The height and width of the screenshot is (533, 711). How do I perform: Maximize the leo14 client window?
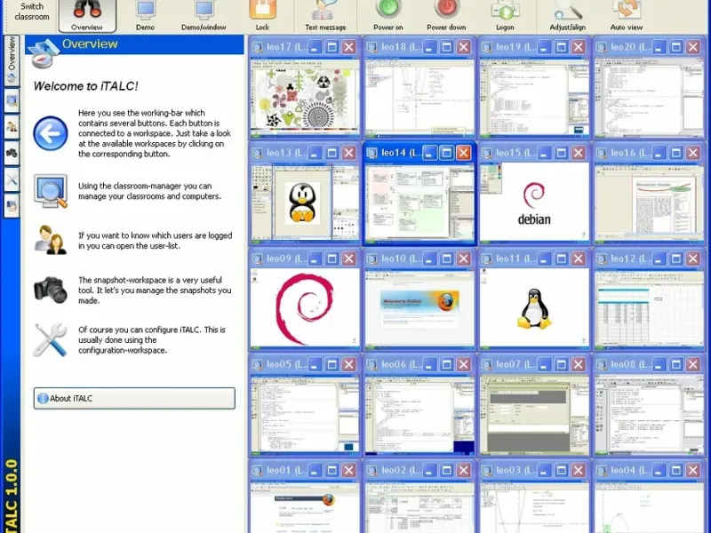[447, 153]
